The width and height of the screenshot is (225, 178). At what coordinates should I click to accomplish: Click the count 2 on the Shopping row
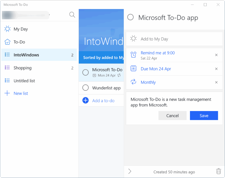72,68
